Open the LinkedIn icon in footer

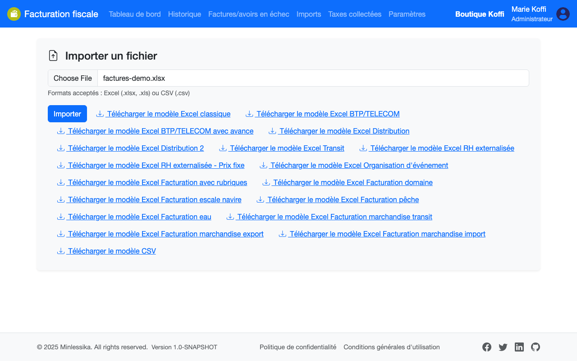519,347
